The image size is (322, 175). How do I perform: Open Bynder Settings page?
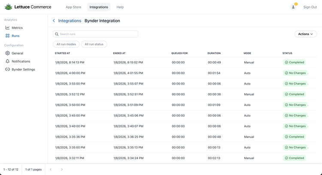[x=23, y=69]
